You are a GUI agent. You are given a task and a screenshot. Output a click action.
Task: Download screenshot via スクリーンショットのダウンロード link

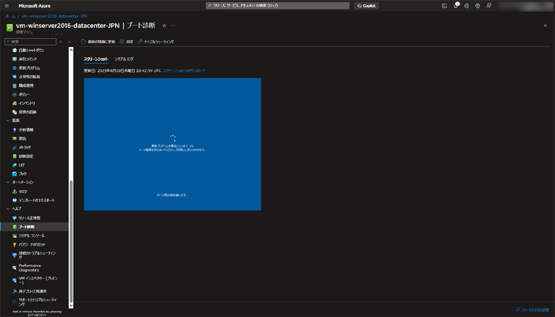click(184, 71)
